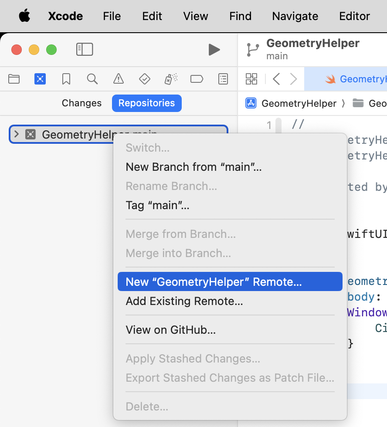The image size is (387, 427).
Task: Open the Test navigator diamond icon
Action: pyautogui.click(x=144, y=79)
